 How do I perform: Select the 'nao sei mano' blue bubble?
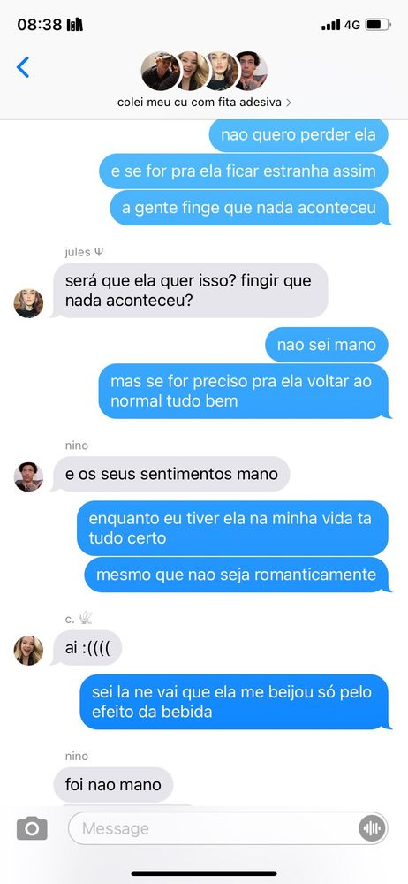tap(327, 345)
